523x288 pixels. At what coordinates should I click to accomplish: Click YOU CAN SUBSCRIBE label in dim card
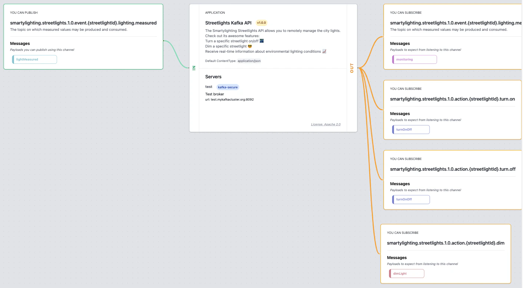[403, 233]
